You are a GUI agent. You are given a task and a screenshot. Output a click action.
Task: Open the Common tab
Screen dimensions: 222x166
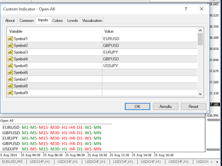point(26,21)
